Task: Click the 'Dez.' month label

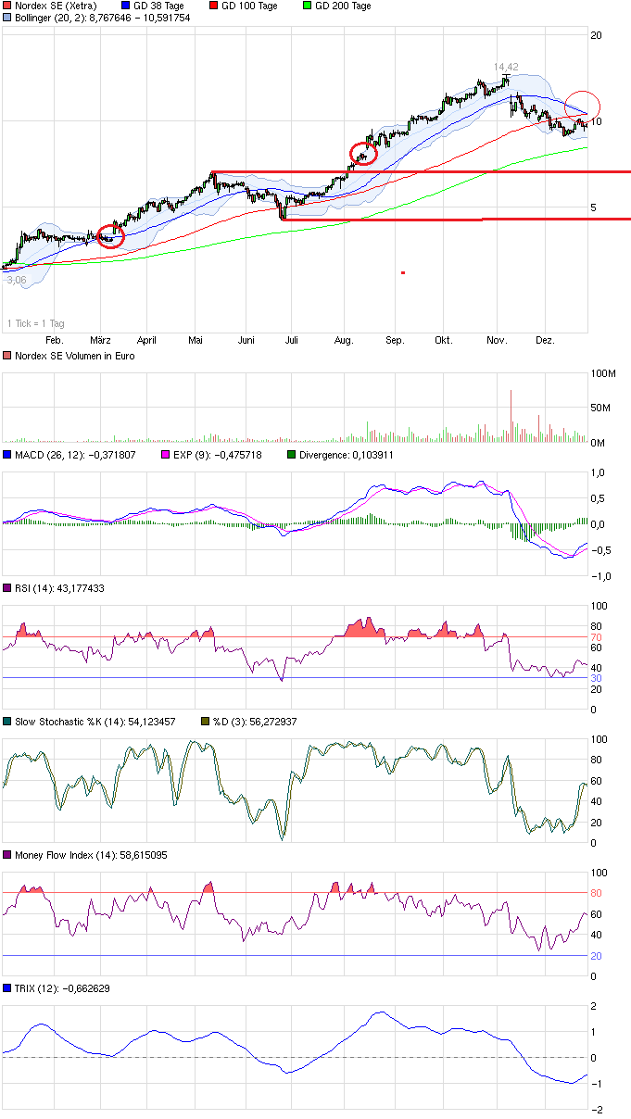Action: 545,340
